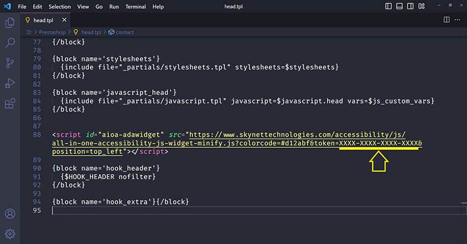Toggle the primary side bar layout icon
Screen dimensions: 467x244
click(388, 6)
